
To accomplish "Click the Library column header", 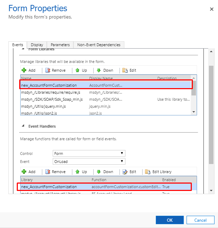I will click(27, 180).
